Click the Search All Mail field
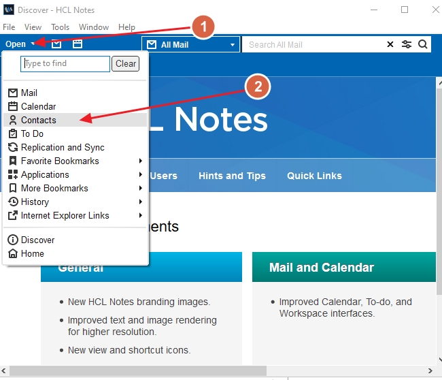This screenshot has width=442, height=380. tap(313, 45)
